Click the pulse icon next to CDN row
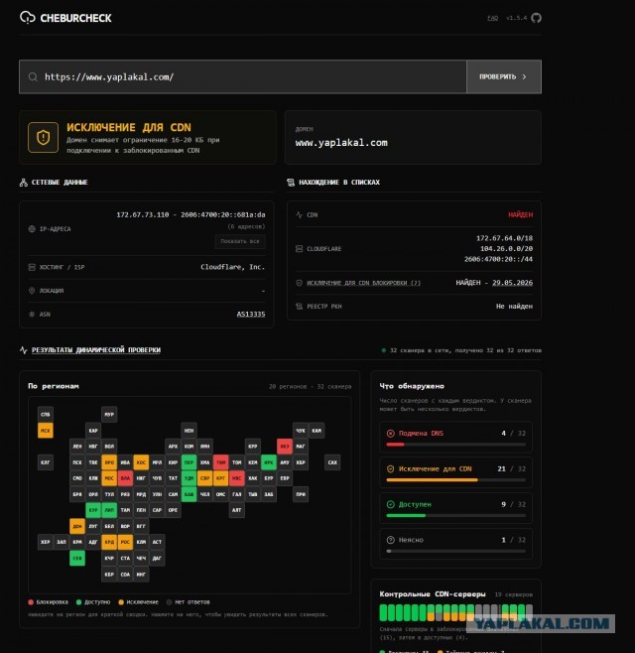The image size is (635, 653). pyautogui.click(x=299, y=215)
